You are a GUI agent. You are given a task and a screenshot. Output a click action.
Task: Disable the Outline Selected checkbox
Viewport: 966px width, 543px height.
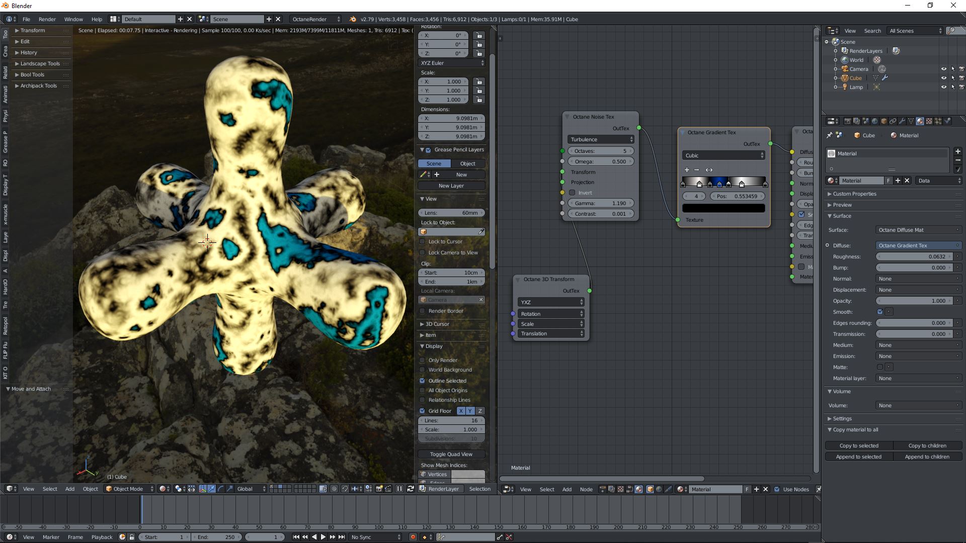[x=423, y=381]
